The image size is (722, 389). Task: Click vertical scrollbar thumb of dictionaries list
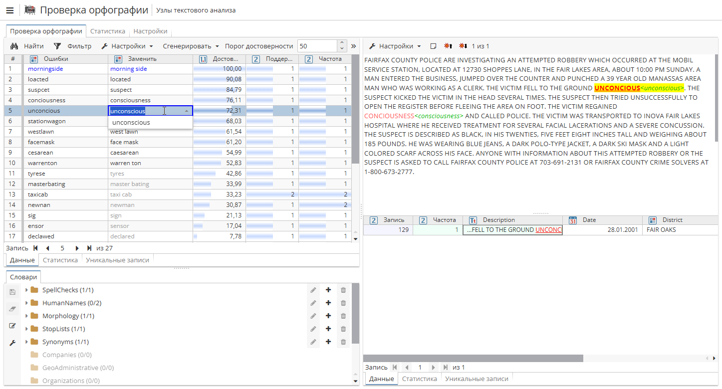(355, 314)
